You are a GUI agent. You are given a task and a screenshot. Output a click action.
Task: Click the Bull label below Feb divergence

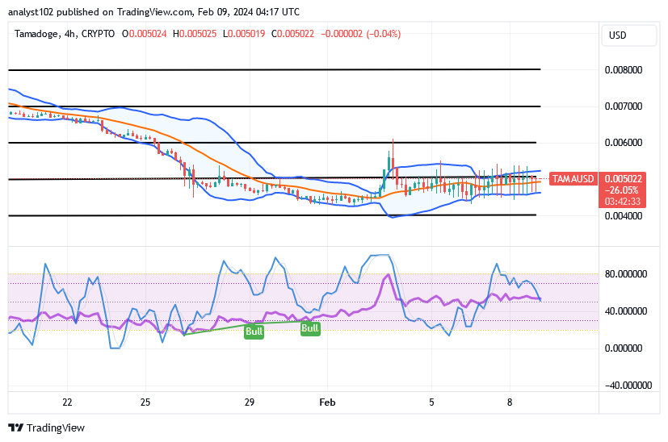click(309, 328)
